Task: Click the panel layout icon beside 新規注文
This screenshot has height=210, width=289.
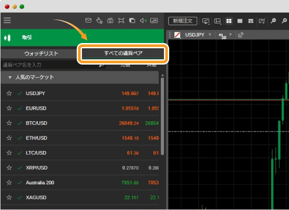Action: point(218,21)
